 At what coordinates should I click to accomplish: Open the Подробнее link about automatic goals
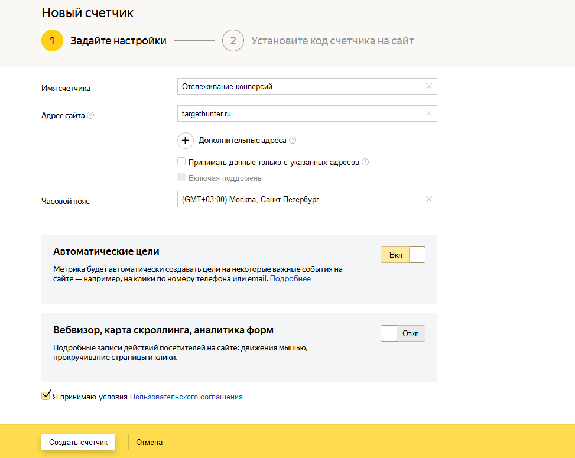[290, 278]
